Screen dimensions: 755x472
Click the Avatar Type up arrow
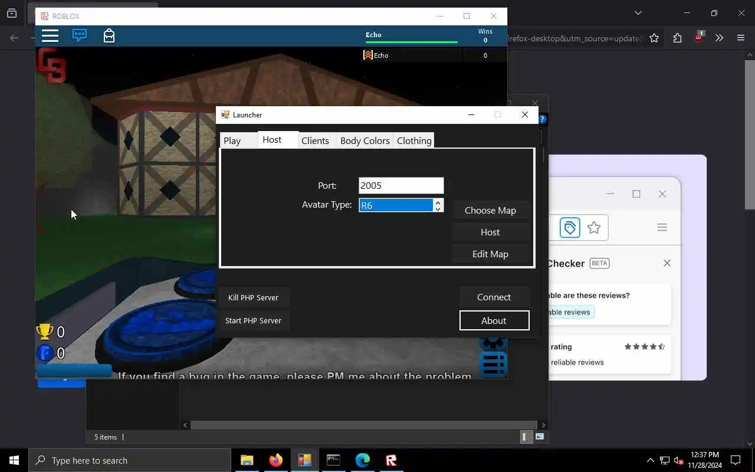point(438,202)
